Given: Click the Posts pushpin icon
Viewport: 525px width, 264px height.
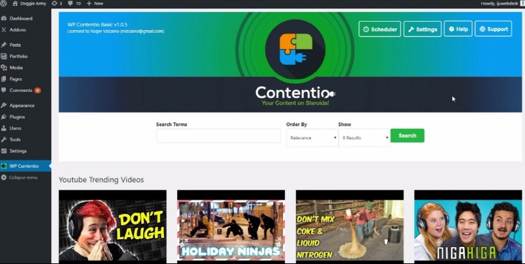Looking at the screenshot, I should tap(4, 45).
